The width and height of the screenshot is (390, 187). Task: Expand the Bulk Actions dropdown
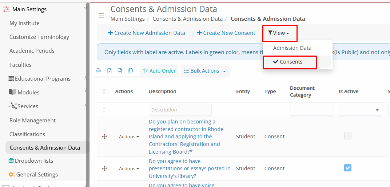point(205,71)
